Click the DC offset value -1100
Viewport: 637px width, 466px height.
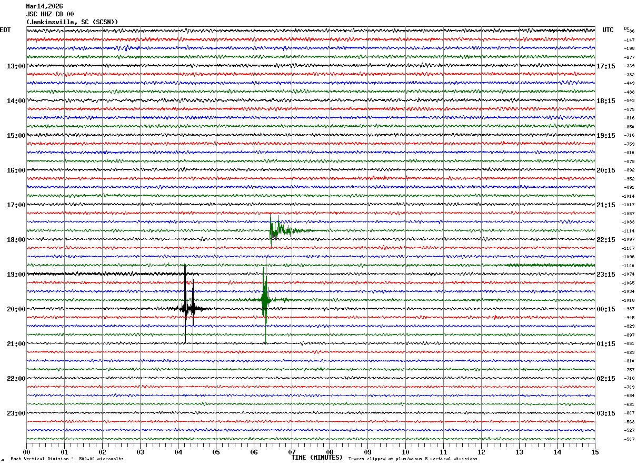(628, 266)
